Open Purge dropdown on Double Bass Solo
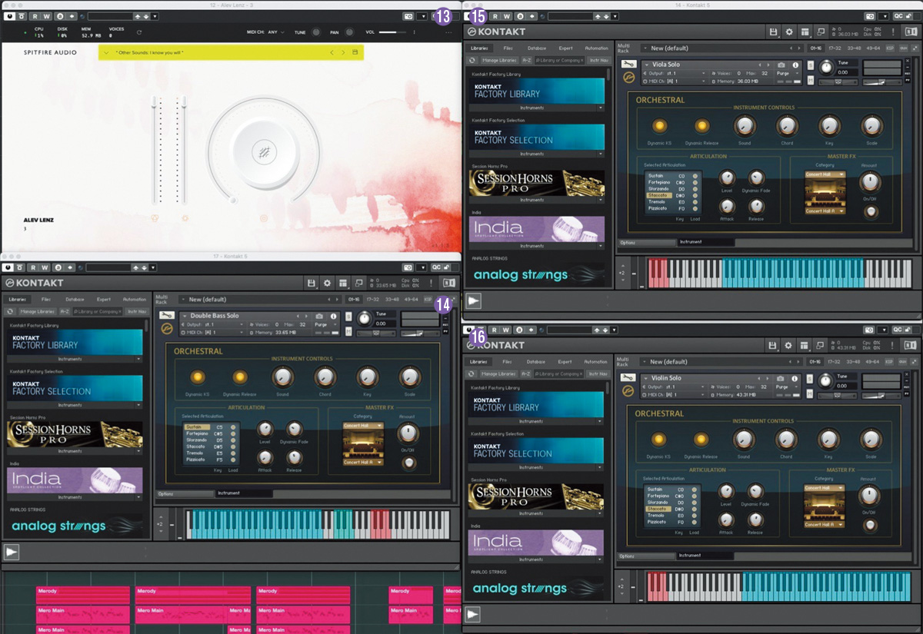 pos(325,324)
